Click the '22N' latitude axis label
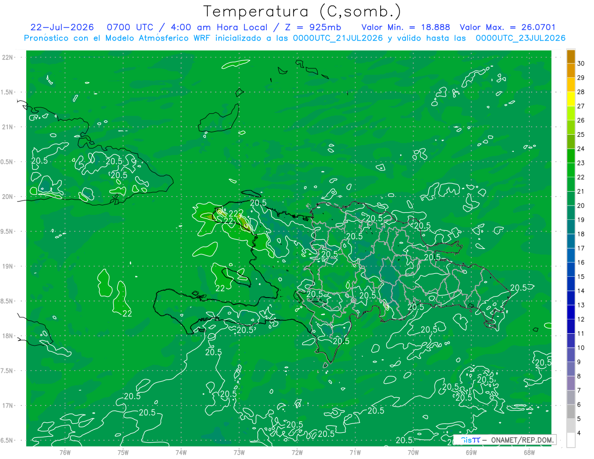 click(x=7, y=57)
